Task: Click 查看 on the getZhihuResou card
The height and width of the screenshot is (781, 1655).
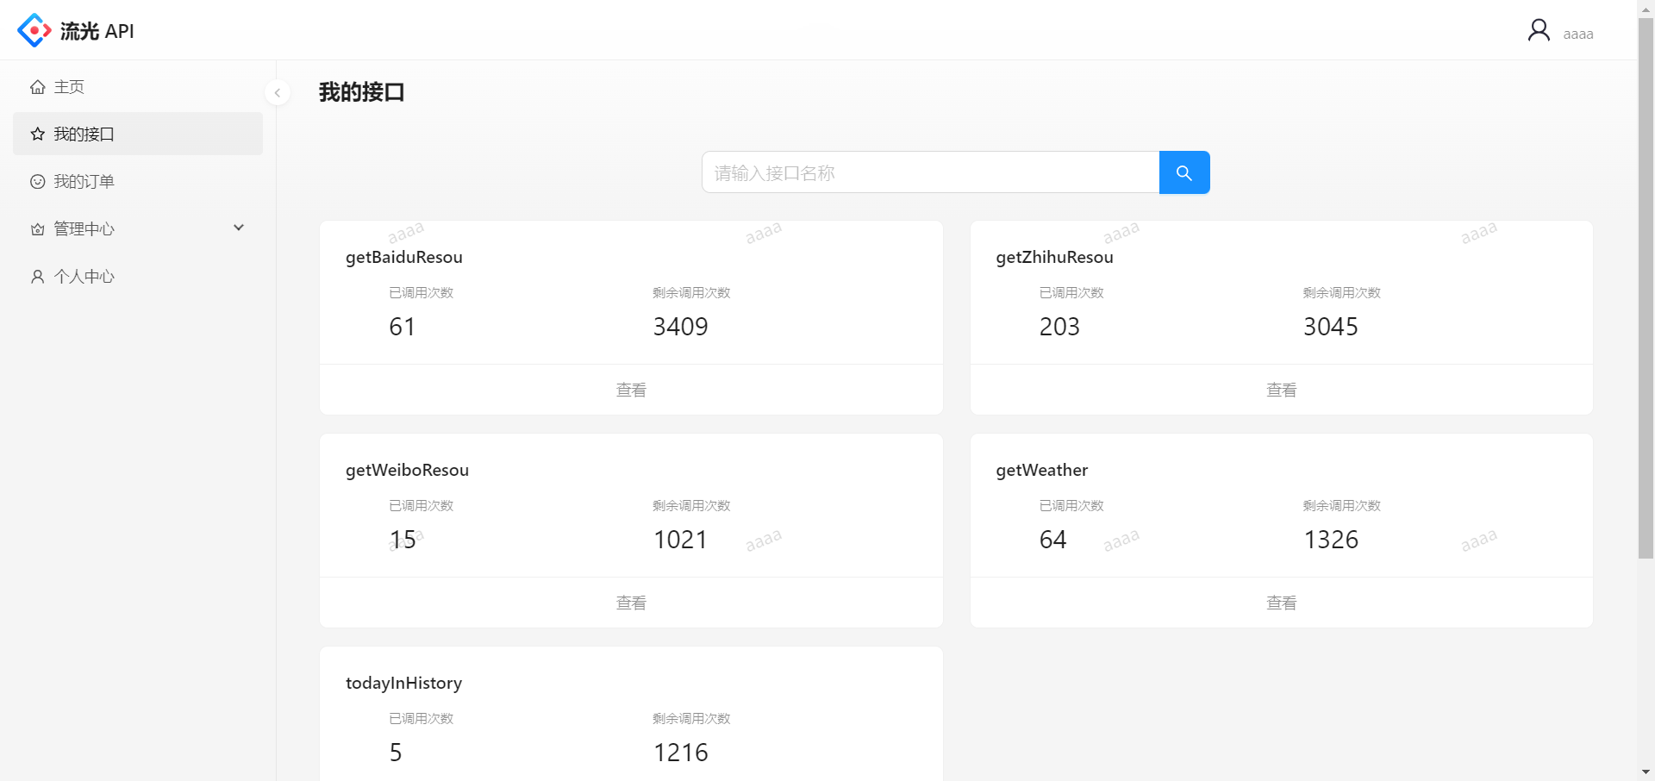Action: click(1281, 390)
